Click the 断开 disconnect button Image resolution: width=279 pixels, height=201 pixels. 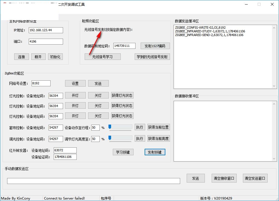38,57
